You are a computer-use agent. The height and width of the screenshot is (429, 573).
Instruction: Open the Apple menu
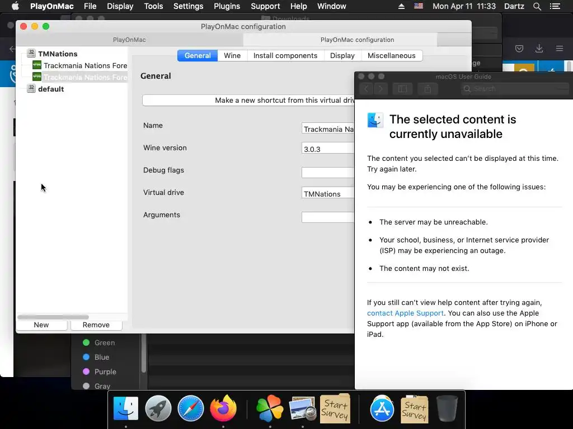(x=15, y=6)
